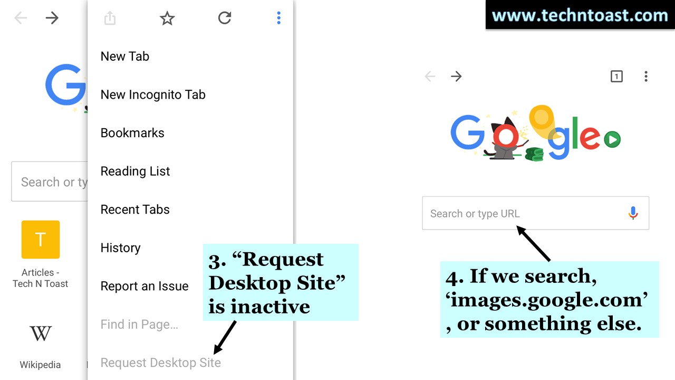Choose New Tab from the menu
The width and height of the screenshot is (675, 380).
125,56
